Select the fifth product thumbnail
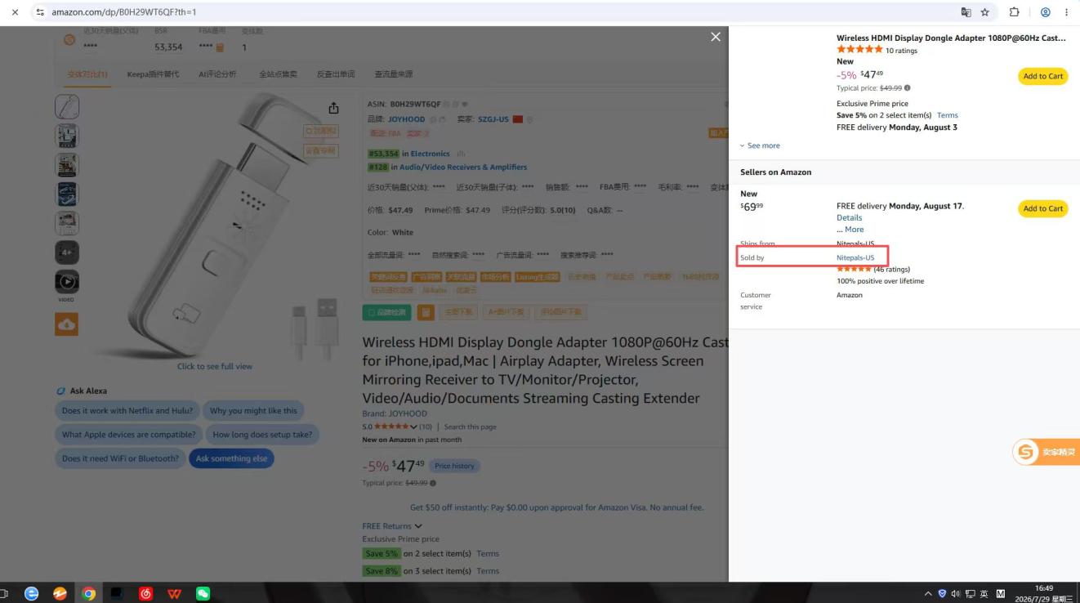 [x=67, y=224]
